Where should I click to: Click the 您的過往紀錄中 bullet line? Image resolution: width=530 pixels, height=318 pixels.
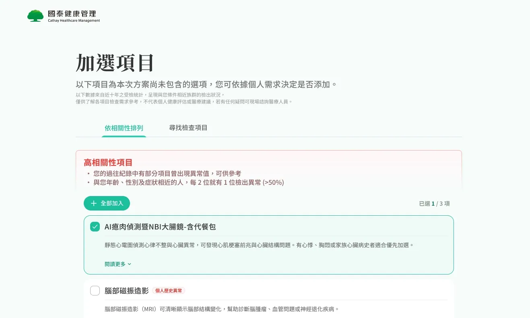tap(167, 173)
